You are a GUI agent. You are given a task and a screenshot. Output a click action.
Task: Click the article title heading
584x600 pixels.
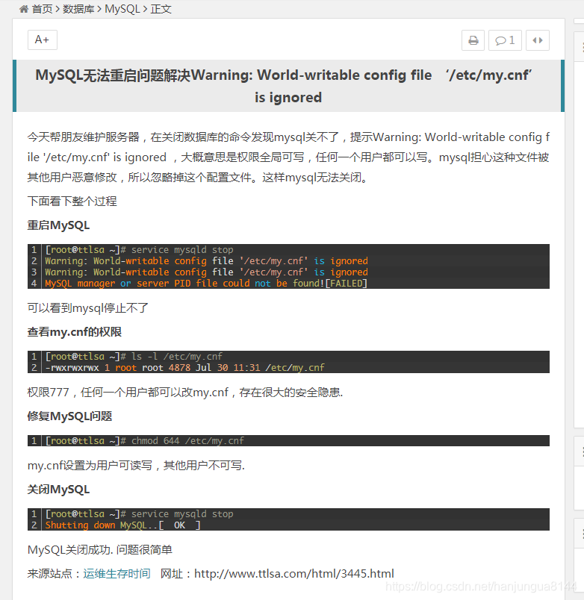pos(288,86)
